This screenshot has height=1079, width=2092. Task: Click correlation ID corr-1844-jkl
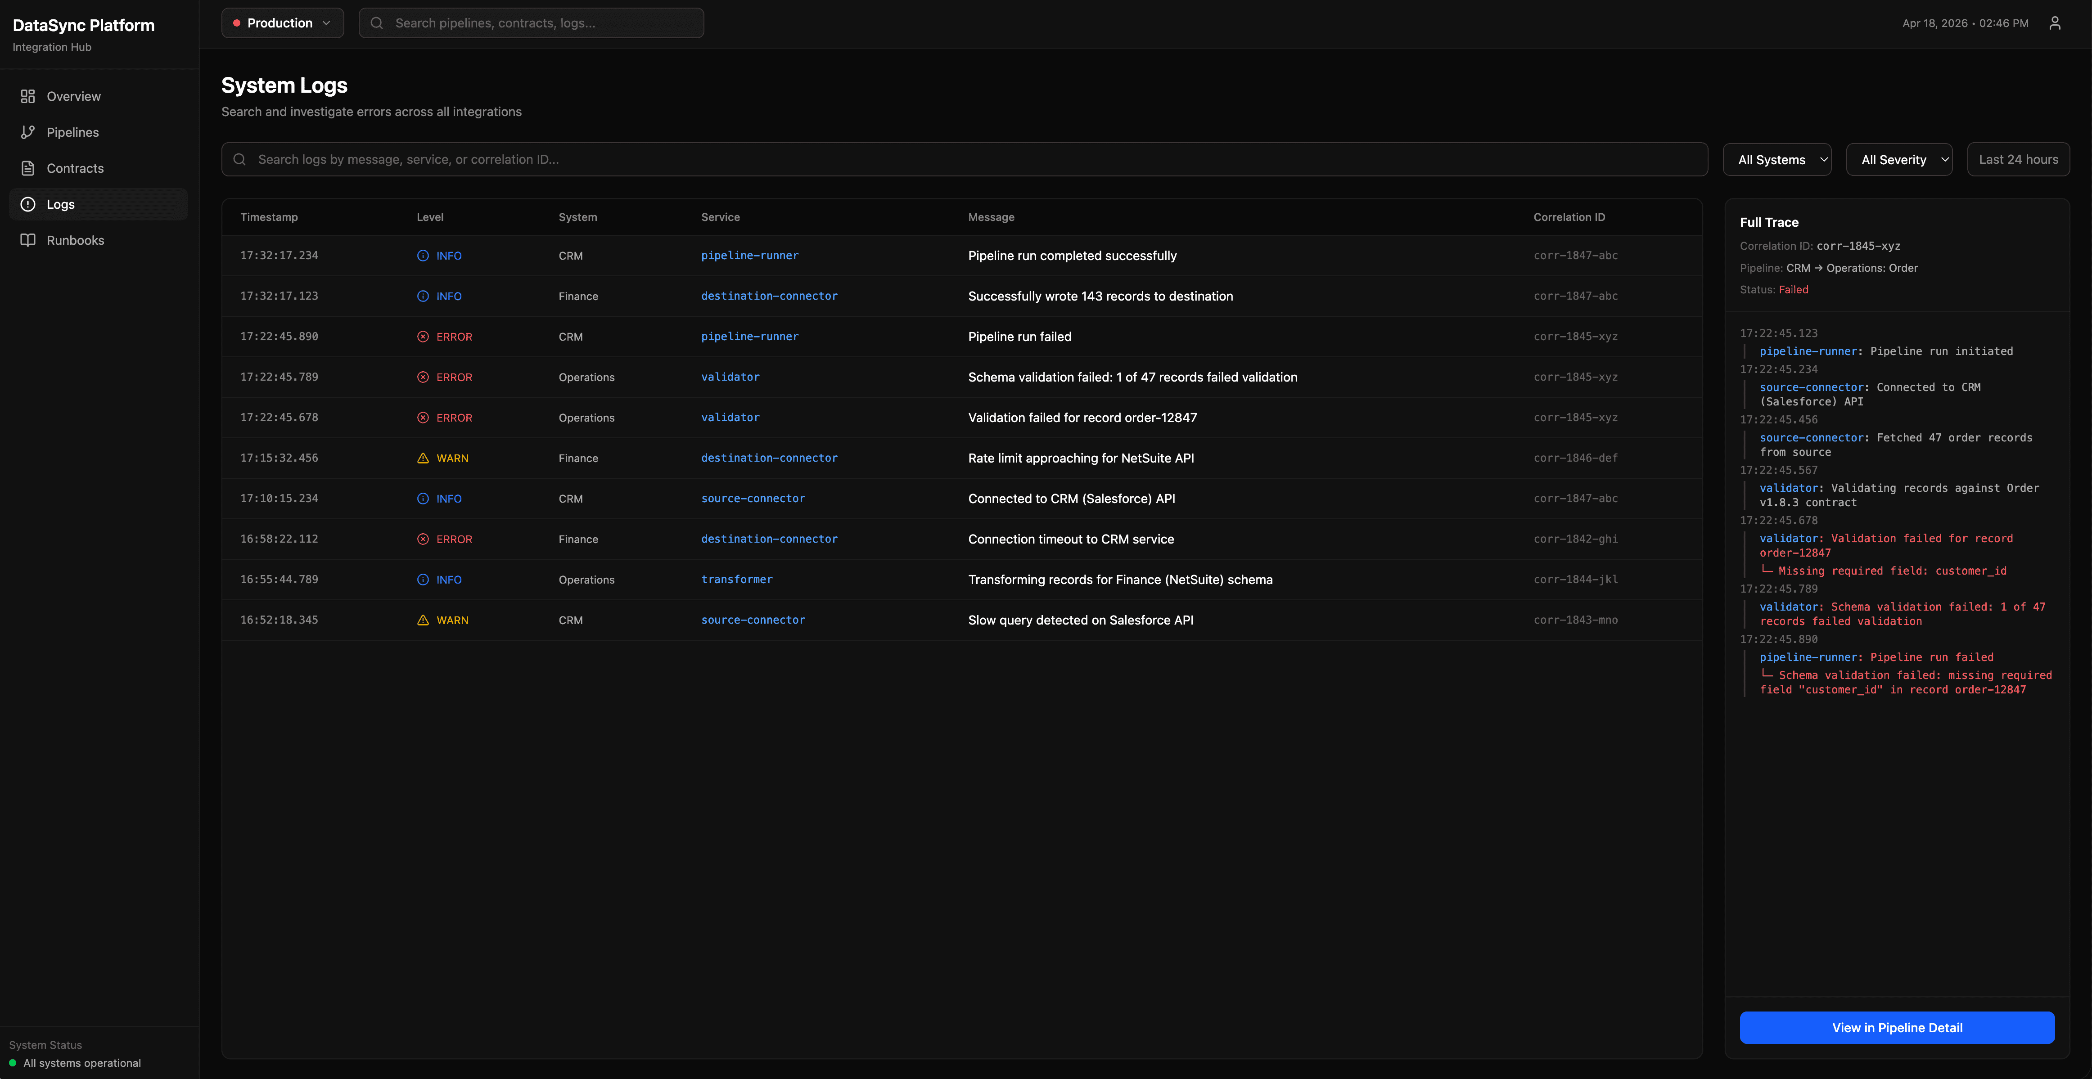pyautogui.click(x=1575, y=580)
